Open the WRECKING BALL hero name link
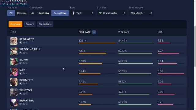The image size is (196, 110). coord(30,50)
